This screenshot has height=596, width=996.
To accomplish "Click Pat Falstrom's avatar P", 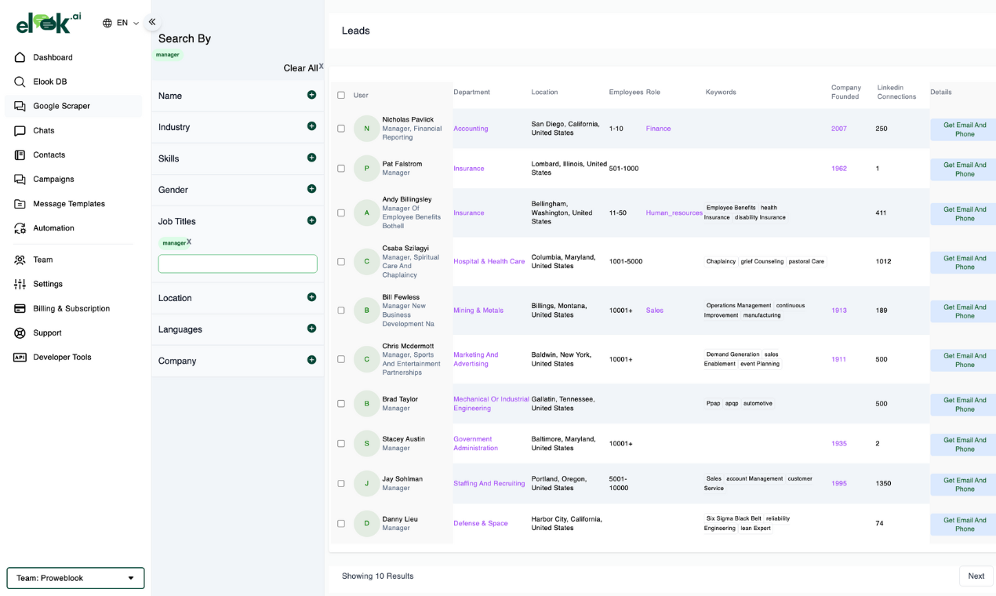I will click(x=366, y=169).
